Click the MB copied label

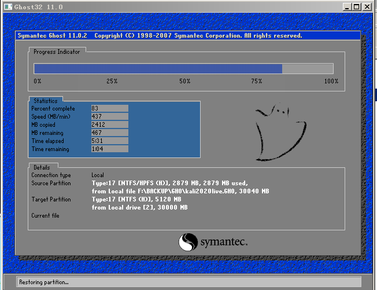(x=43, y=124)
